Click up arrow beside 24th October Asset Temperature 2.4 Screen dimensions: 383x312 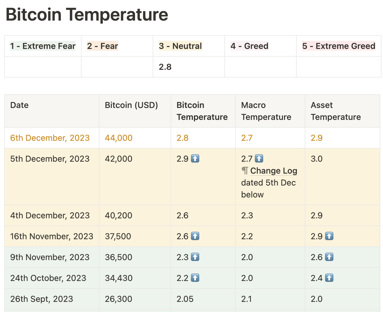329,278
